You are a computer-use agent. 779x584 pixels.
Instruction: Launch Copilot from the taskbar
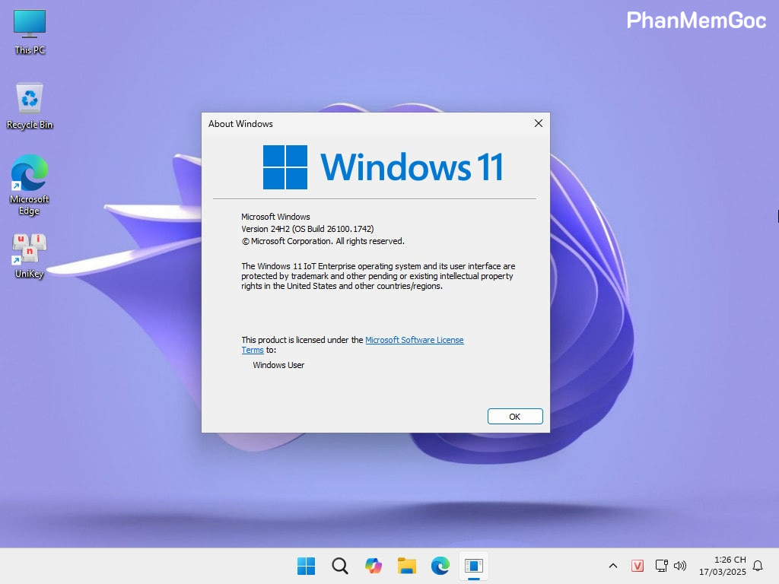pyautogui.click(x=373, y=566)
